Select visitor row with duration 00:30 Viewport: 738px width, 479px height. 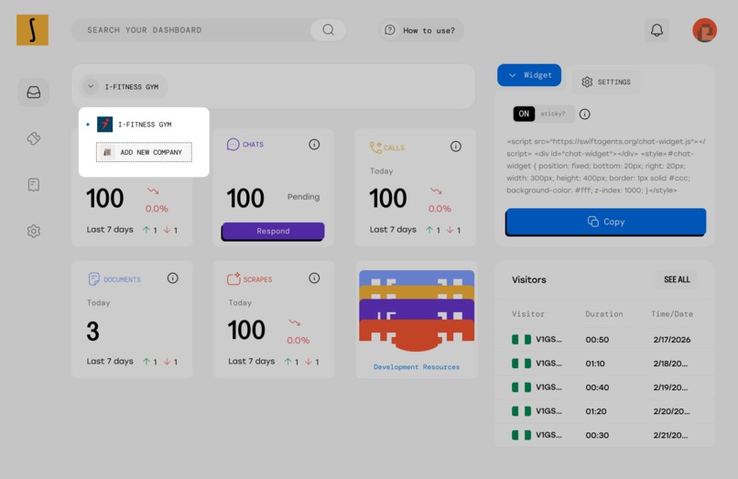[x=604, y=435]
